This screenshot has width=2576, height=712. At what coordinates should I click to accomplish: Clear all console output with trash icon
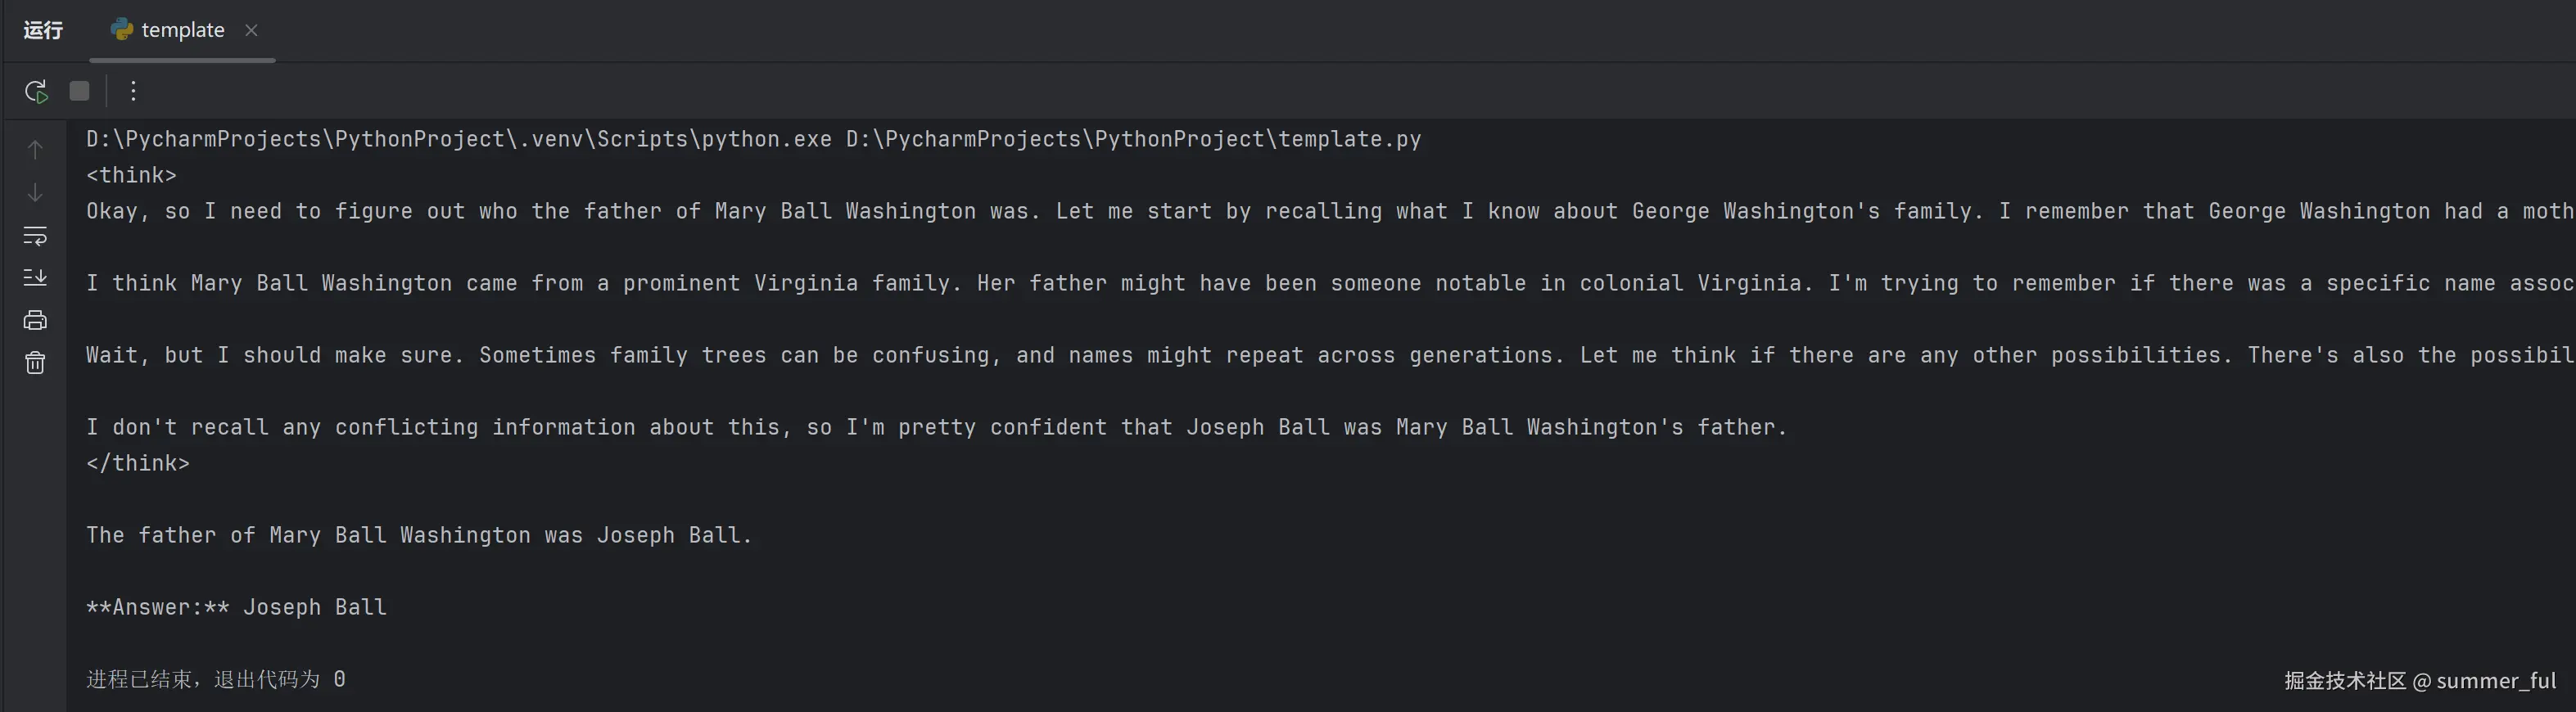coord(35,363)
